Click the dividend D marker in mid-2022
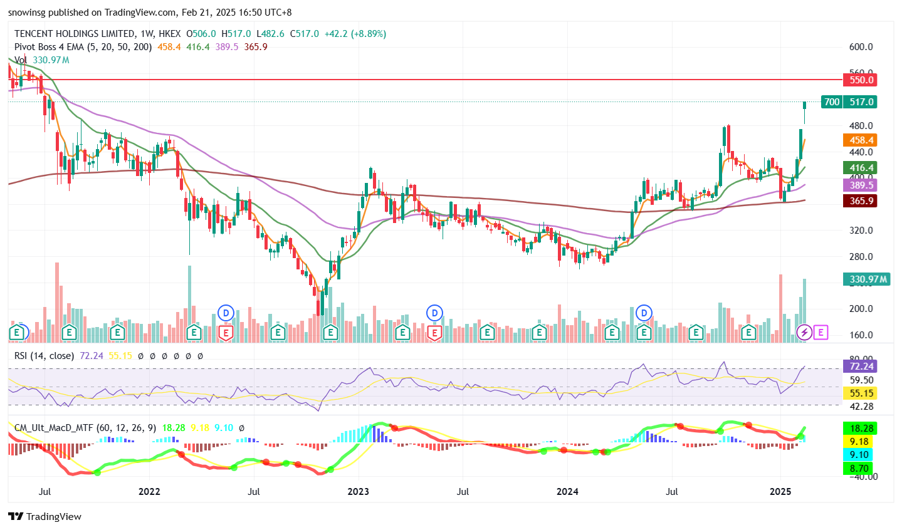 226,312
